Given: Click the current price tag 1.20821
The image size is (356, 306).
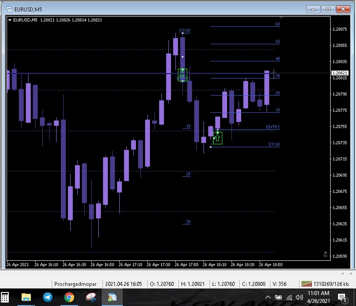Looking at the screenshot, I should coord(340,73).
